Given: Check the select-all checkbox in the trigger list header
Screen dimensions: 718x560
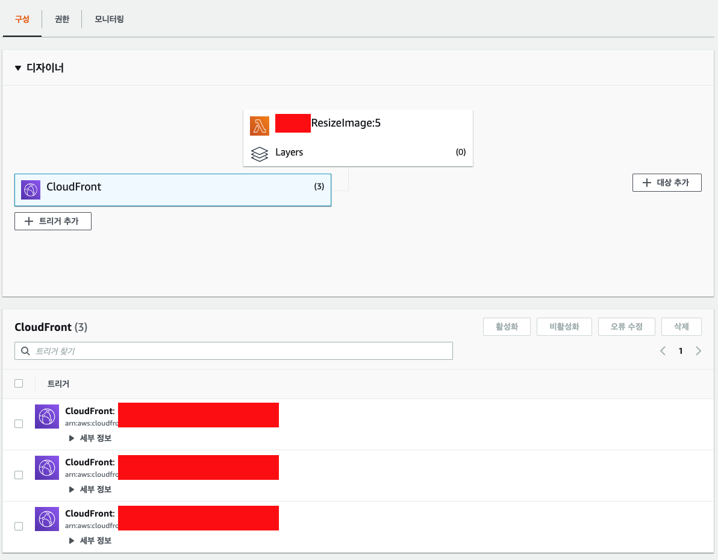Looking at the screenshot, I should point(19,383).
